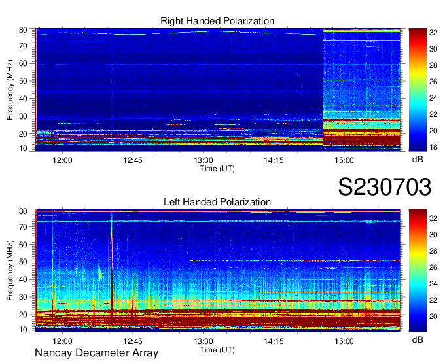Select the S230703 observation label
This screenshot has height=361, width=445.
(385, 187)
